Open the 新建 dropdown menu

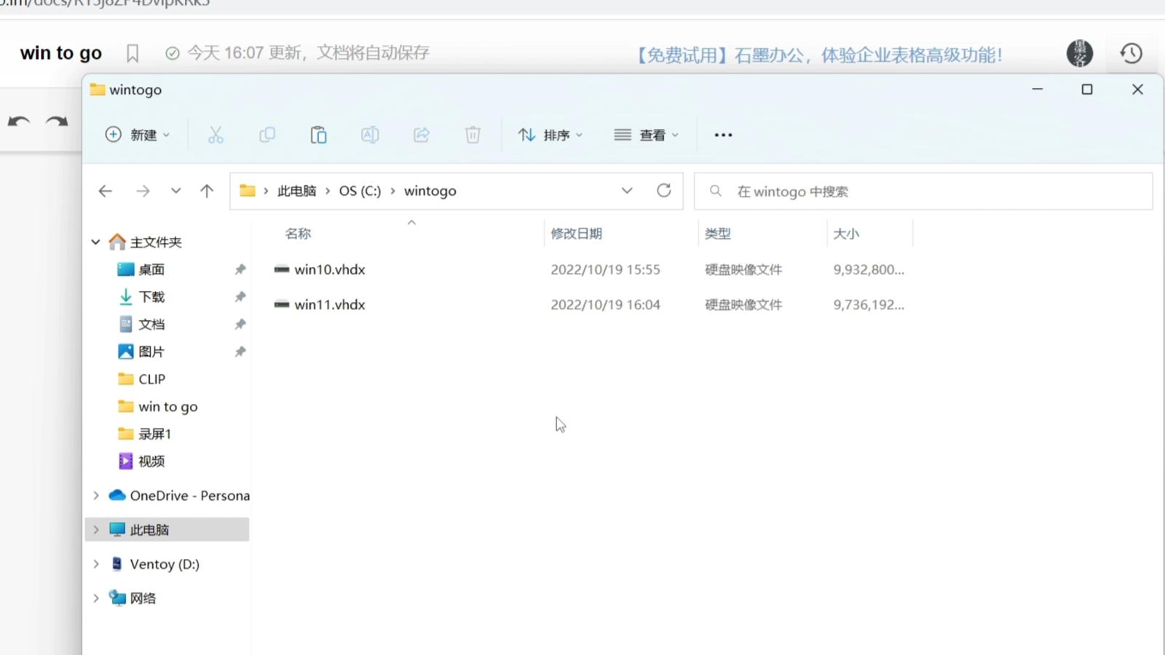(138, 135)
